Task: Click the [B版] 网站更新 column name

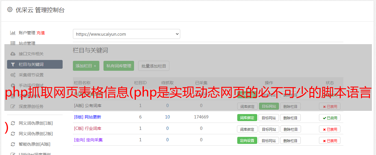Action: click(x=88, y=117)
